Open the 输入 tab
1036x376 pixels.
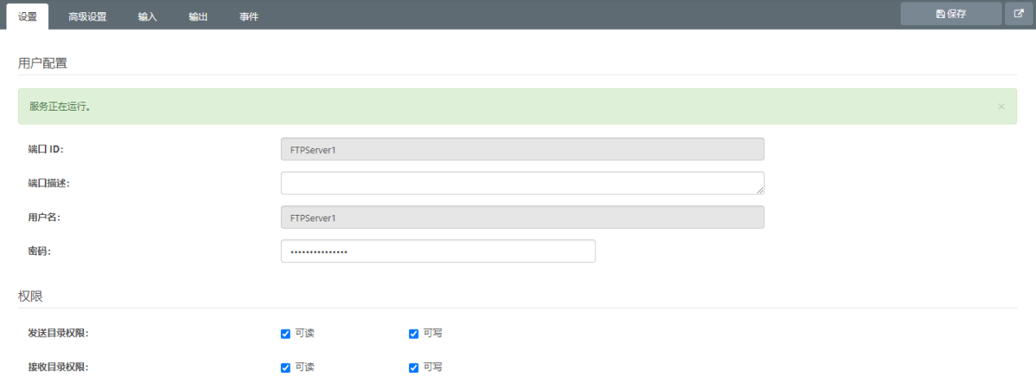147,17
